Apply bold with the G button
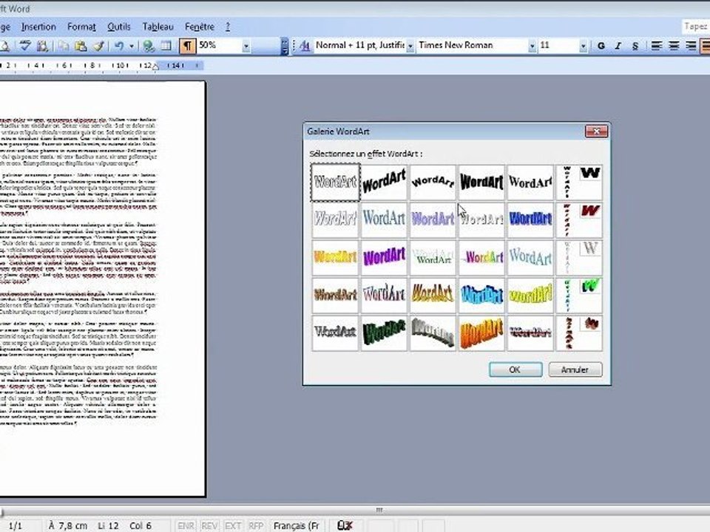The width and height of the screenshot is (710, 532). pyautogui.click(x=601, y=46)
